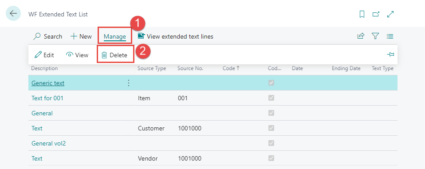This screenshot has width=425, height=169.
Task: Open the Text for 001 link
Action: click(x=47, y=98)
